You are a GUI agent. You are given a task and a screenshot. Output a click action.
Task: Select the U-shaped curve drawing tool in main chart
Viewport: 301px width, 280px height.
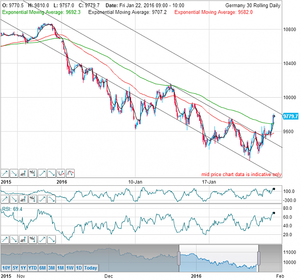tap(61, 173)
